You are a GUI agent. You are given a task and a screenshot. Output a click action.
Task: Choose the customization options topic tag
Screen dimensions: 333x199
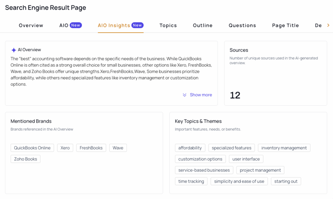(200, 159)
